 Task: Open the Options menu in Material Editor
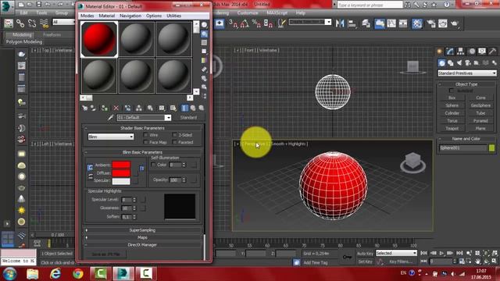tap(154, 16)
